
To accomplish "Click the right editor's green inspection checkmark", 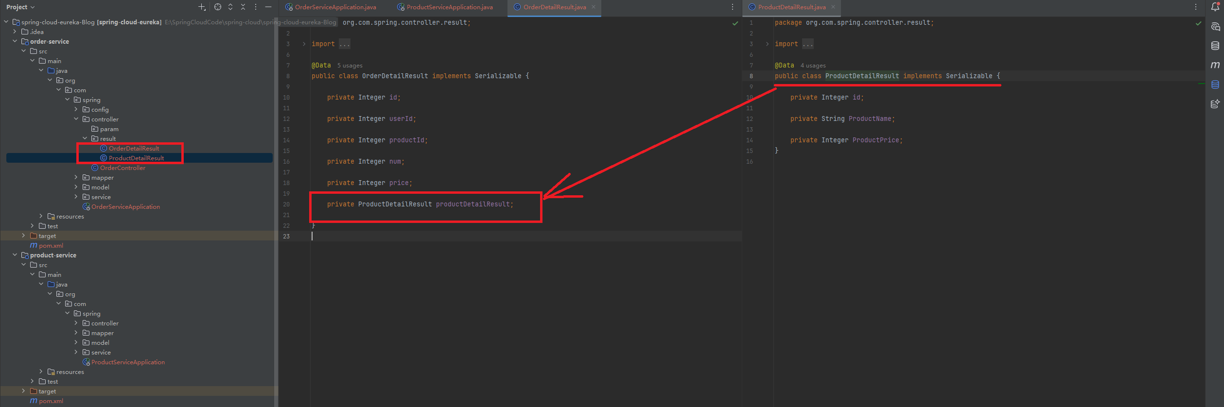I will click(1198, 23).
